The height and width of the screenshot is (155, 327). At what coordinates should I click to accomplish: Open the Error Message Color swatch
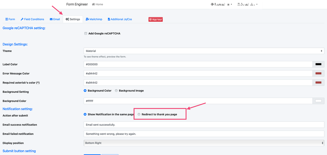coord(318,73)
